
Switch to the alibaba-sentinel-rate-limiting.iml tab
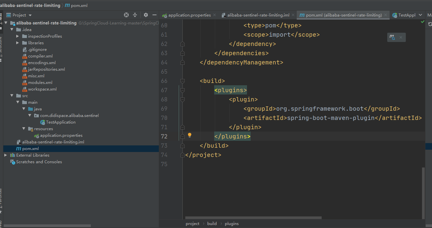(258, 15)
